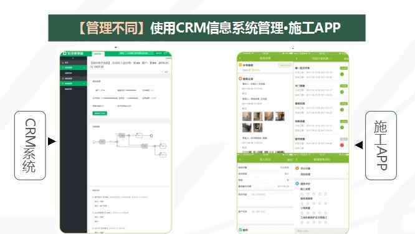Open the first item in CRM dark sidebar
The image size is (415, 234).
74,62
